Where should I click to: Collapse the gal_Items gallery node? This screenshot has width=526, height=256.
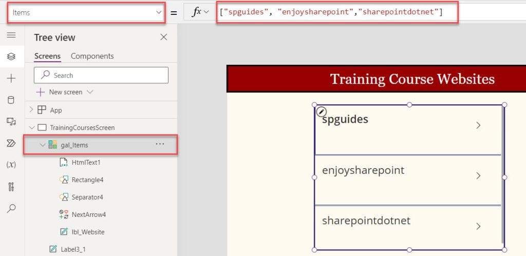[x=42, y=145]
